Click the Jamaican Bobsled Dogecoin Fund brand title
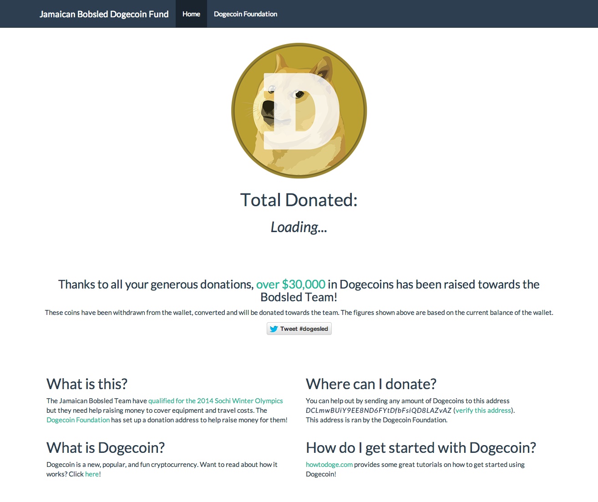 (104, 14)
